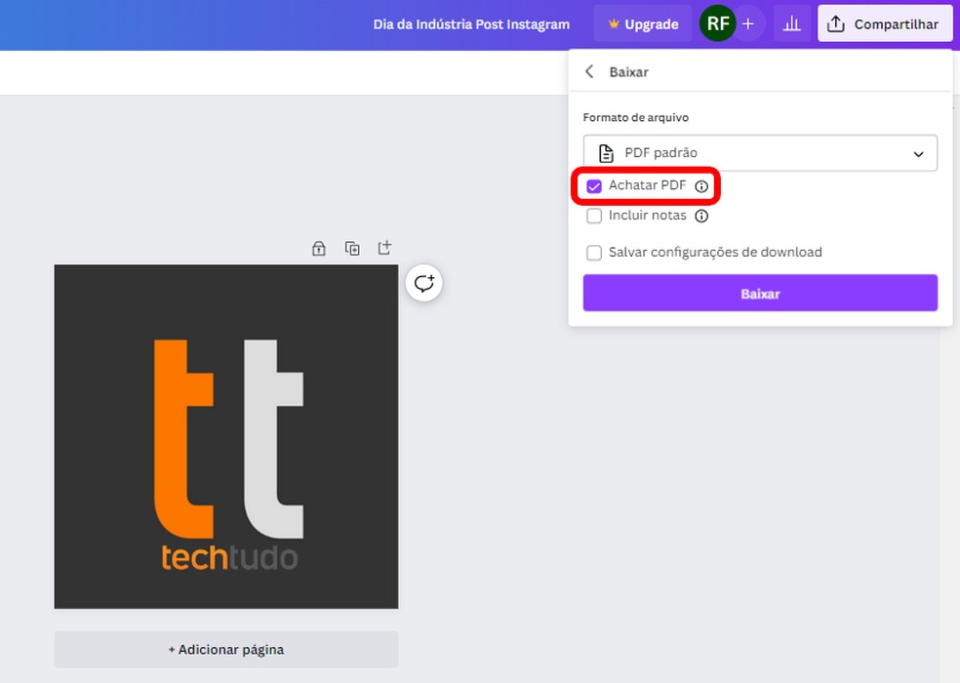Viewport: 960px width, 683px height.
Task: Click info icon next to Achatar PDF
Action: coord(701,186)
